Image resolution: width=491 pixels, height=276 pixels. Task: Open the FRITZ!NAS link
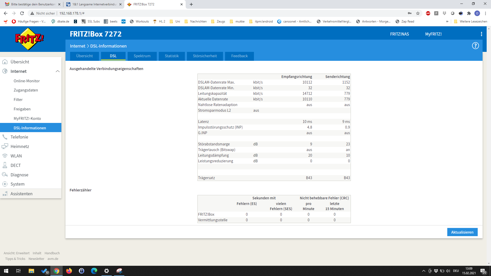coord(399,34)
